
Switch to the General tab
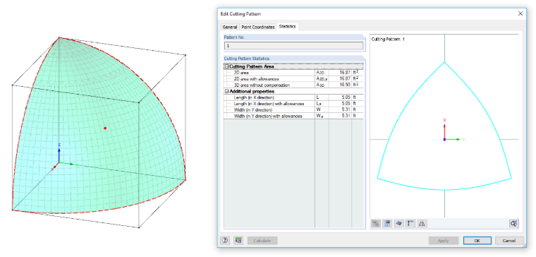click(x=230, y=27)
